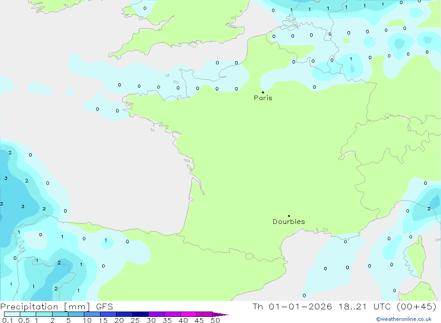
Task: Click the '50' legend scale label
Action: (x=215, y=320)
